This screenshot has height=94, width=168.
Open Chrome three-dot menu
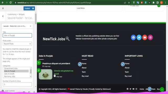pyautogui.click(x=165, y=3)
